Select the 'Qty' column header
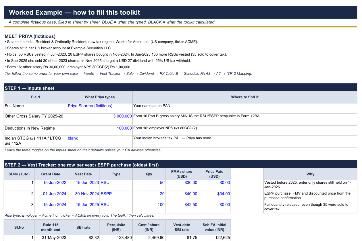362x241 pixels. click(149, 174)
